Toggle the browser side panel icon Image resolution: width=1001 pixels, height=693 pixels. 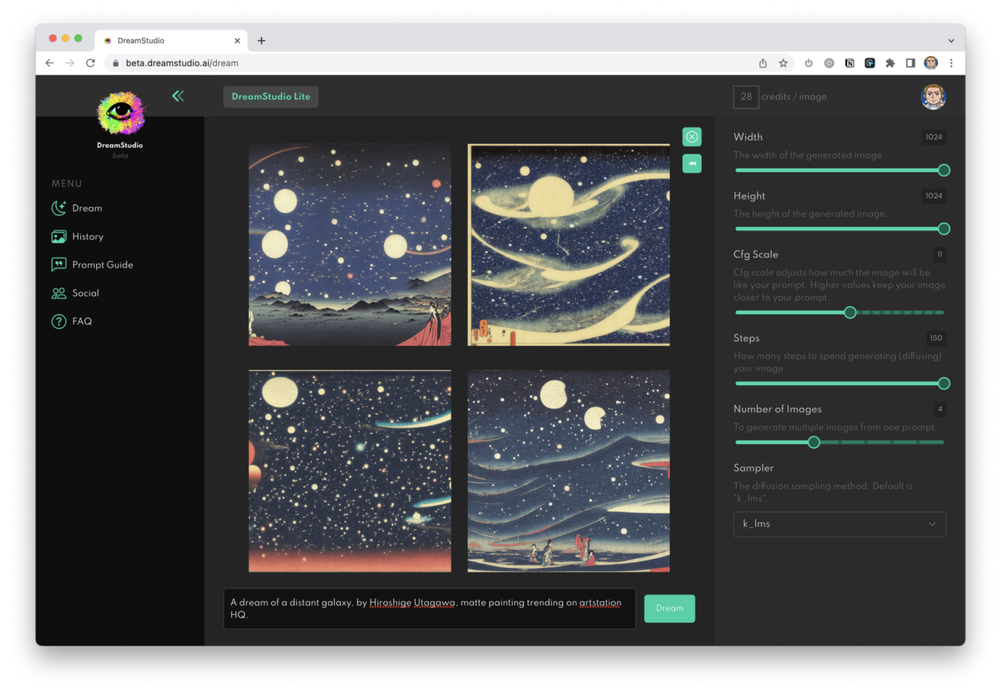910,63
